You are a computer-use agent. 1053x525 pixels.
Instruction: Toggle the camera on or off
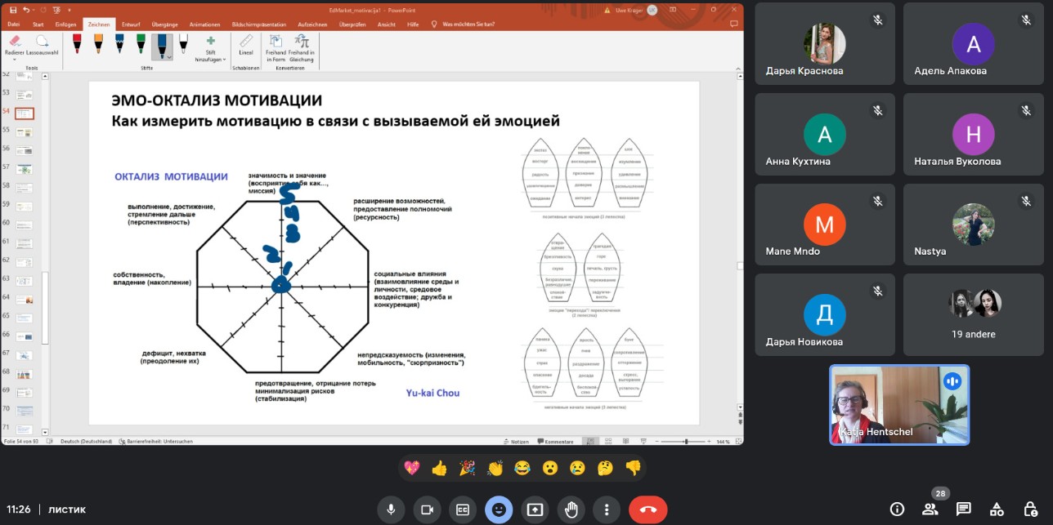click(x=426, y=509)
